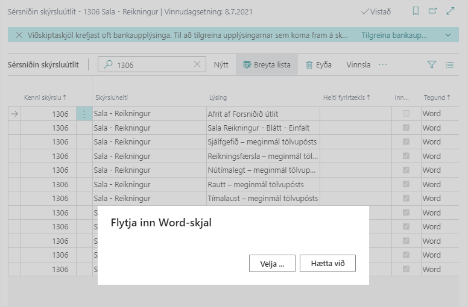Toggle checkbox in Sala Reikningur - Blátt row
This screenshot has height=307, width=468.
406,128
